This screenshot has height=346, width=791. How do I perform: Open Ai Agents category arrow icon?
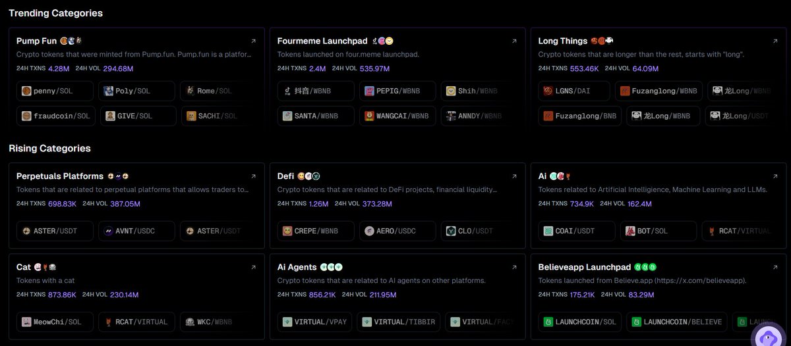[x=514, y=267]
